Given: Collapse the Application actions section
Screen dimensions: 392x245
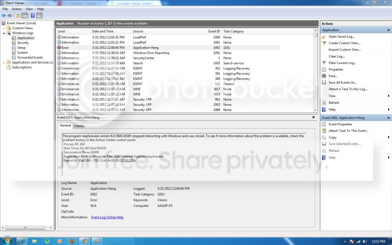Looking at the screenshot, I should (x=388, y=30).
